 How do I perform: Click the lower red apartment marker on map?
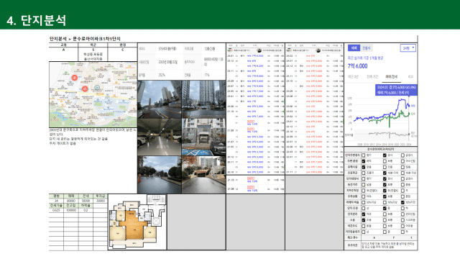85,88
